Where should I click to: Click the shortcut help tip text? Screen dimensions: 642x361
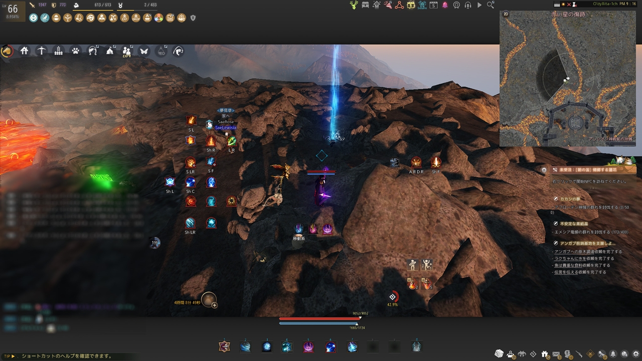click(67, 356)
